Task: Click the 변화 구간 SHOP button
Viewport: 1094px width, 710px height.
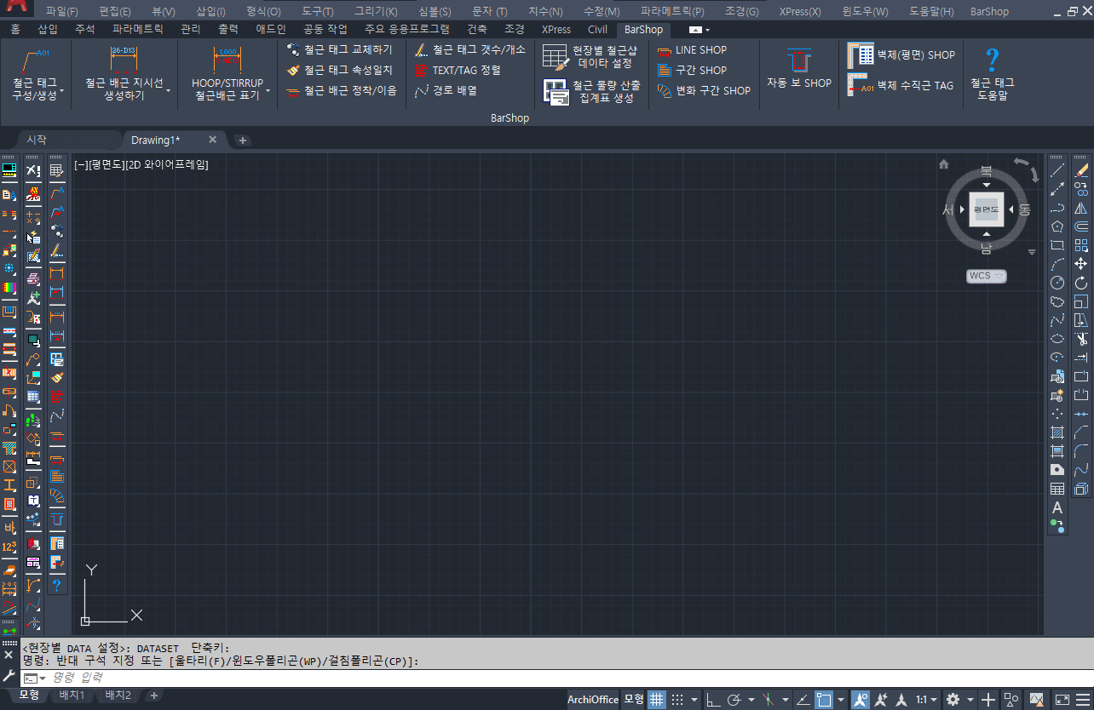Action: [x=704, y=90]
